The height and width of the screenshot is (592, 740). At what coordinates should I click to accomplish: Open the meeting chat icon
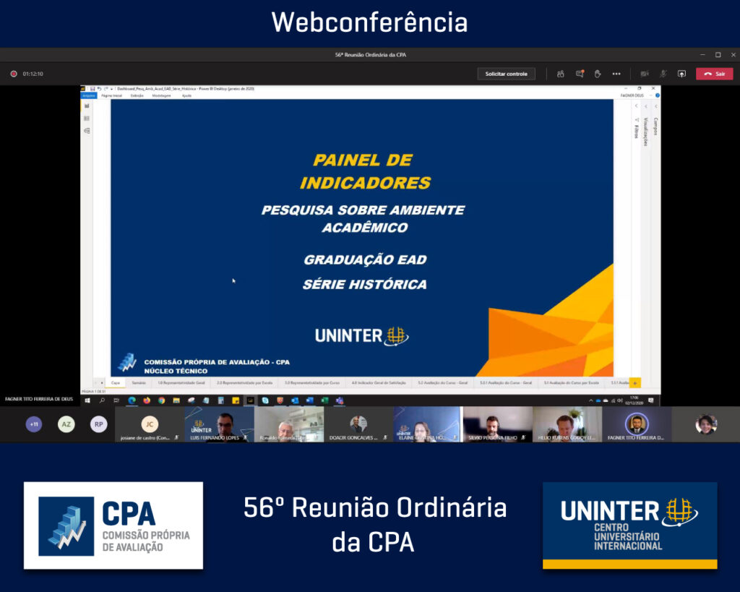click(x=579, y=74)
